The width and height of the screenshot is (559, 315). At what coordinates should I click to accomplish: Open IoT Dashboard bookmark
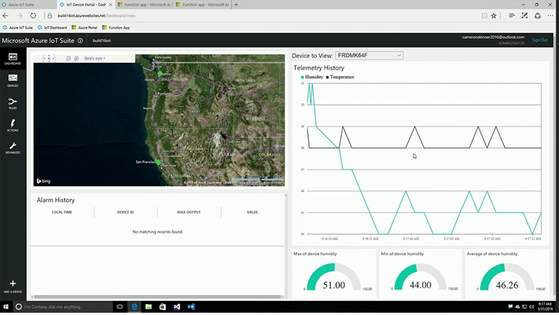[x=52, y=27]
